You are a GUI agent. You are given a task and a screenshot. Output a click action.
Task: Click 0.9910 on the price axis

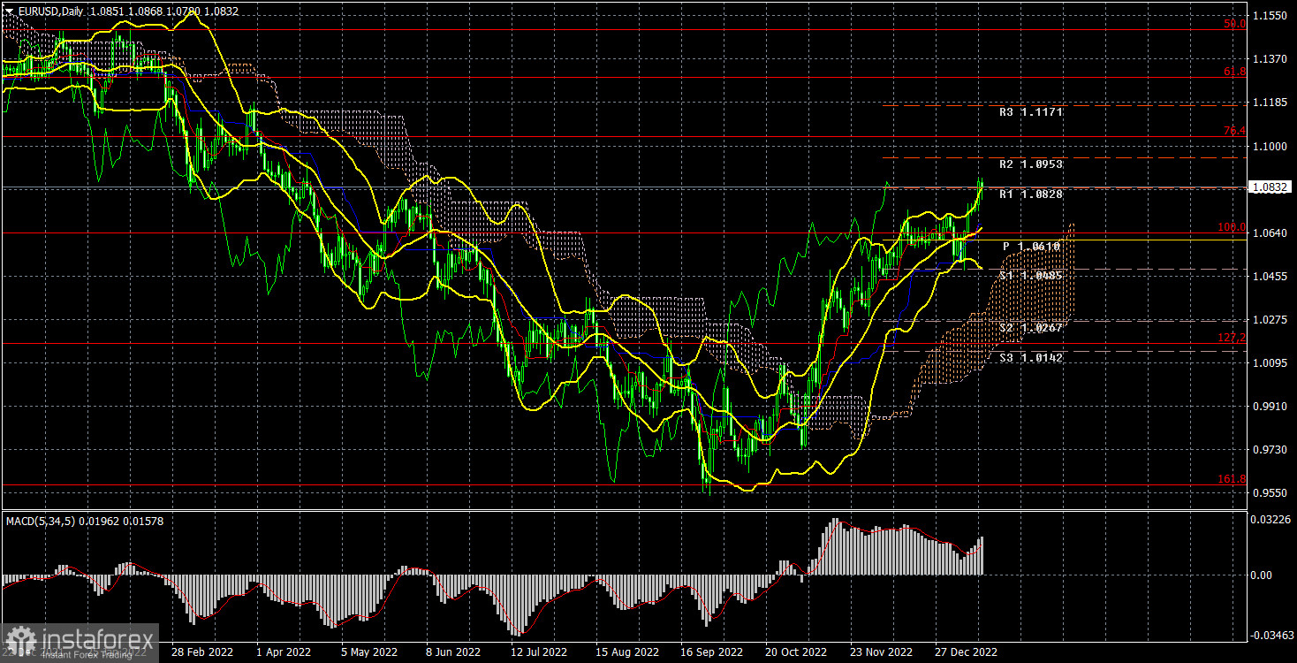pyautogui.click(x=1271, y=407)
